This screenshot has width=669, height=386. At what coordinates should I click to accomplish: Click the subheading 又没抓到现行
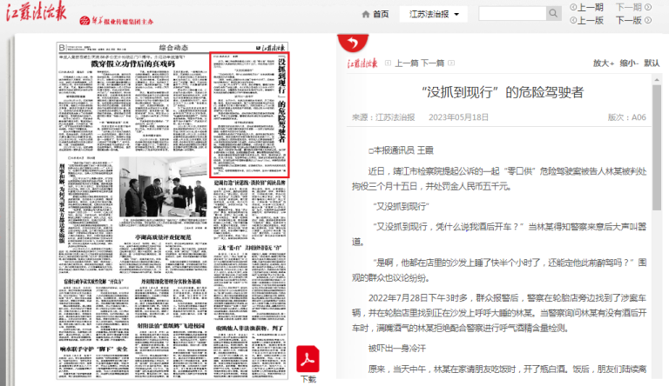point(401,207)
